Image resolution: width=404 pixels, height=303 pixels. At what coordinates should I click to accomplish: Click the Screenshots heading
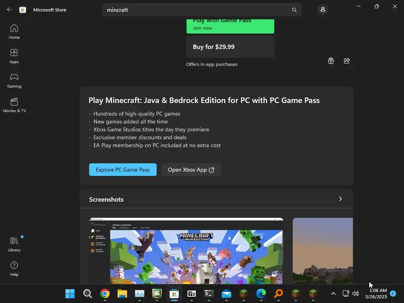point(106,199)
